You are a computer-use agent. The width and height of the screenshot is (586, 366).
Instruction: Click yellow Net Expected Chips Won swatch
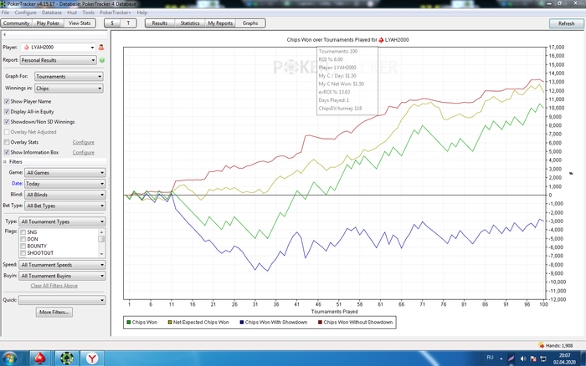[x=170, y=323]
